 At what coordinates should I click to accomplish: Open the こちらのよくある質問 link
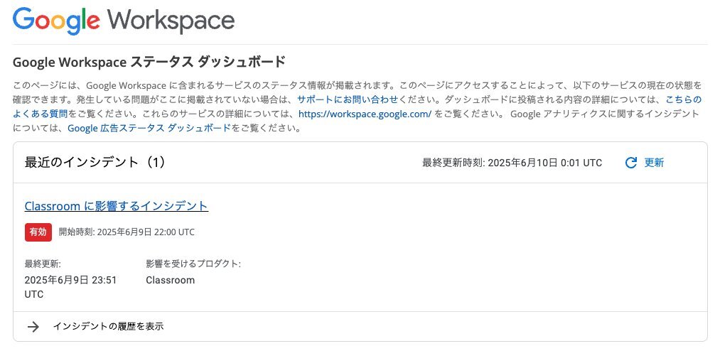(683, 99)
